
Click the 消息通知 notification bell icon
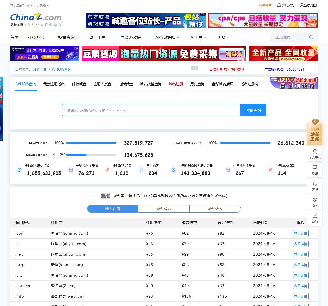click(279, 5)
